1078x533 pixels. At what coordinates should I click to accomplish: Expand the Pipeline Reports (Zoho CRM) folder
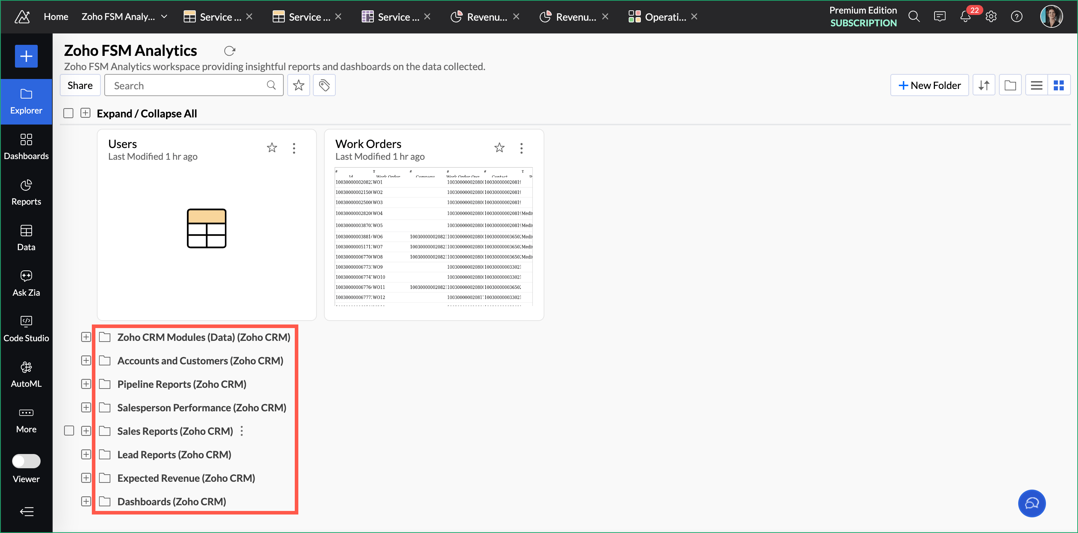(x=86, y=384)
